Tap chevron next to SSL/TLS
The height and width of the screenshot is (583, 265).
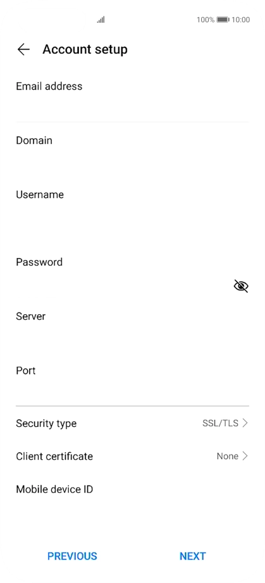click(245, 423)
